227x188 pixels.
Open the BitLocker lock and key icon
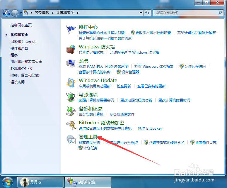click(71, 125)
